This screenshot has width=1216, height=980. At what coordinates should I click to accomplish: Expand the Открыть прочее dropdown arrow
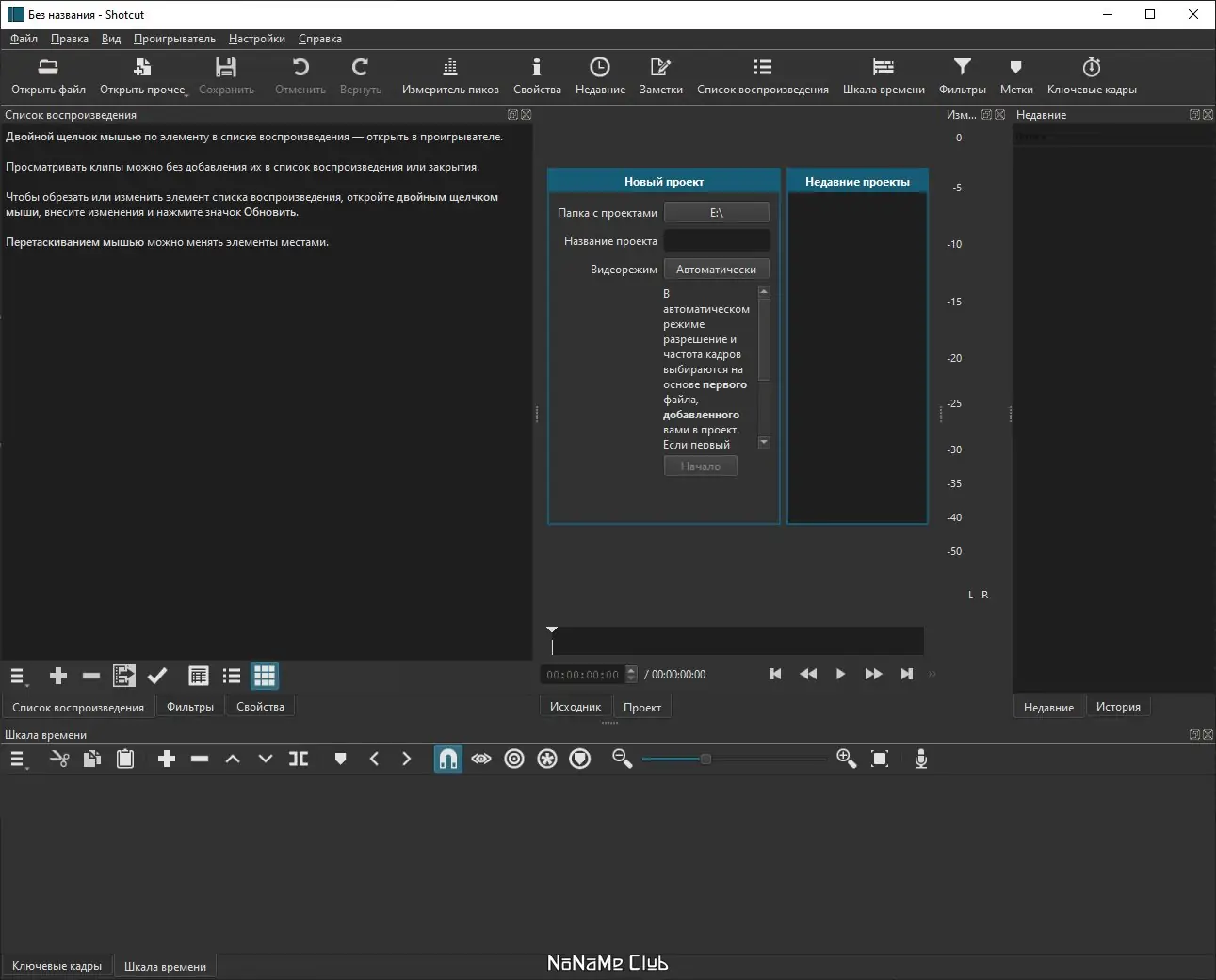point(186,95)
